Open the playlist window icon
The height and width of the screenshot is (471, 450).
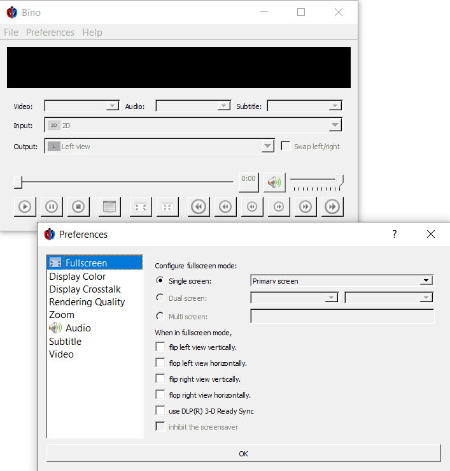(x=109, y=207)
